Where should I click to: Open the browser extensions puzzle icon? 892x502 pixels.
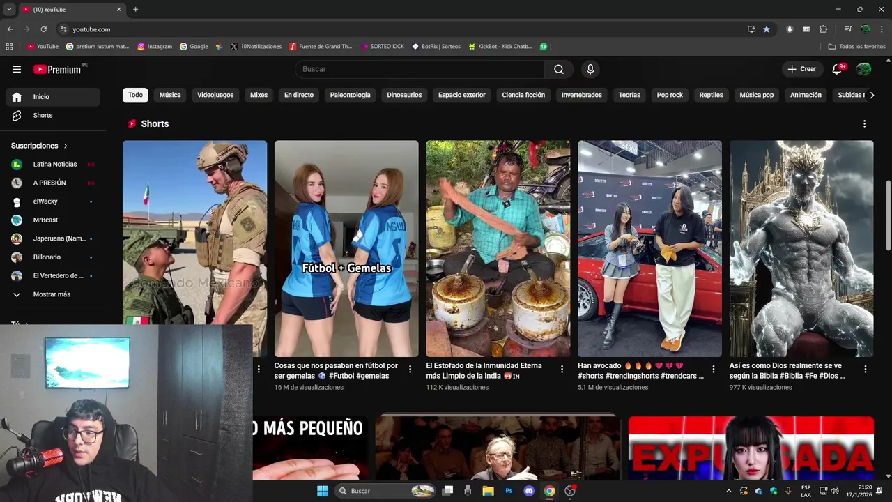823,29
